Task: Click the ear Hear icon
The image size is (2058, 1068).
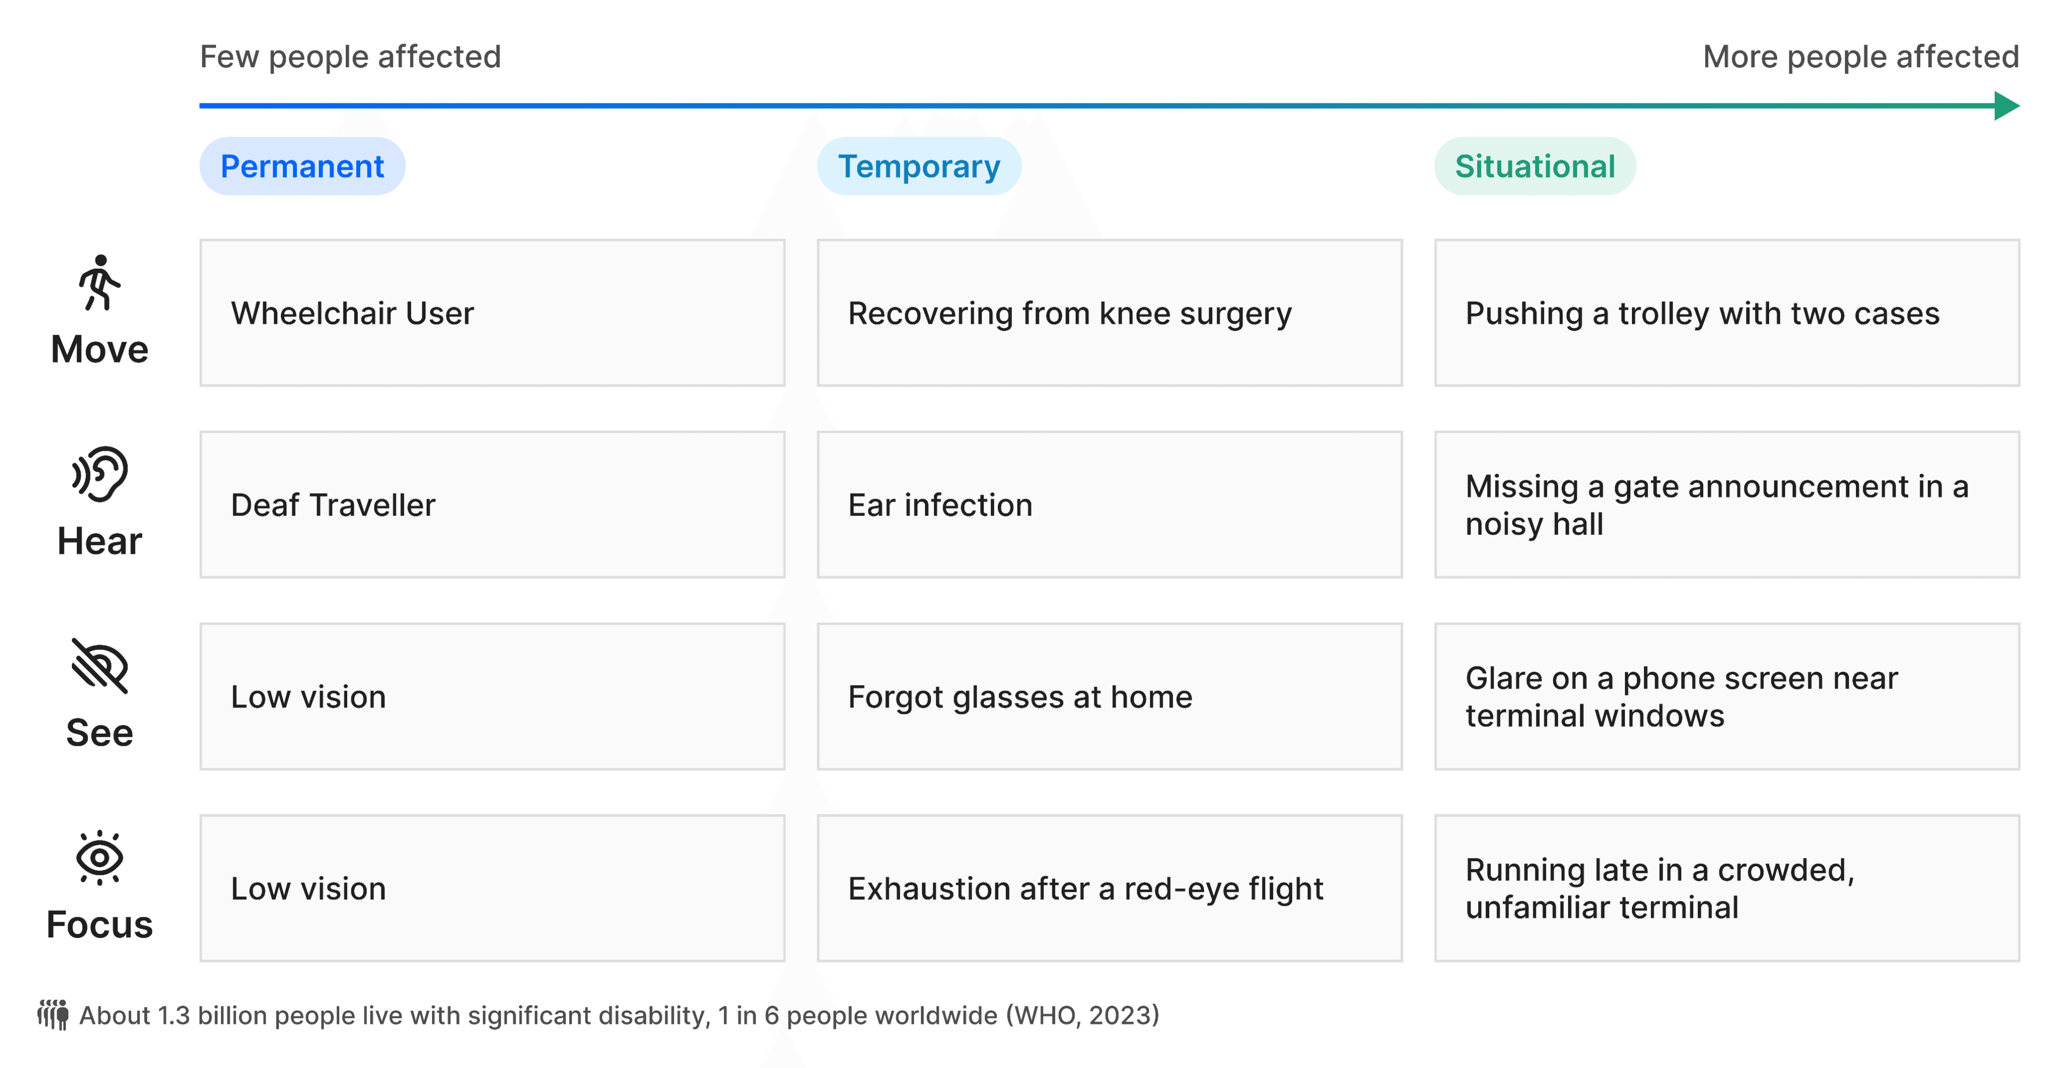Action: click(99, 474)
